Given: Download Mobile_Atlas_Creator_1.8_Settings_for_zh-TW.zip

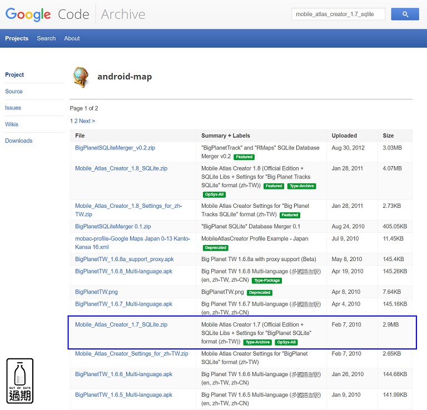Looking at the screenshot, I should tap(128, 210).
